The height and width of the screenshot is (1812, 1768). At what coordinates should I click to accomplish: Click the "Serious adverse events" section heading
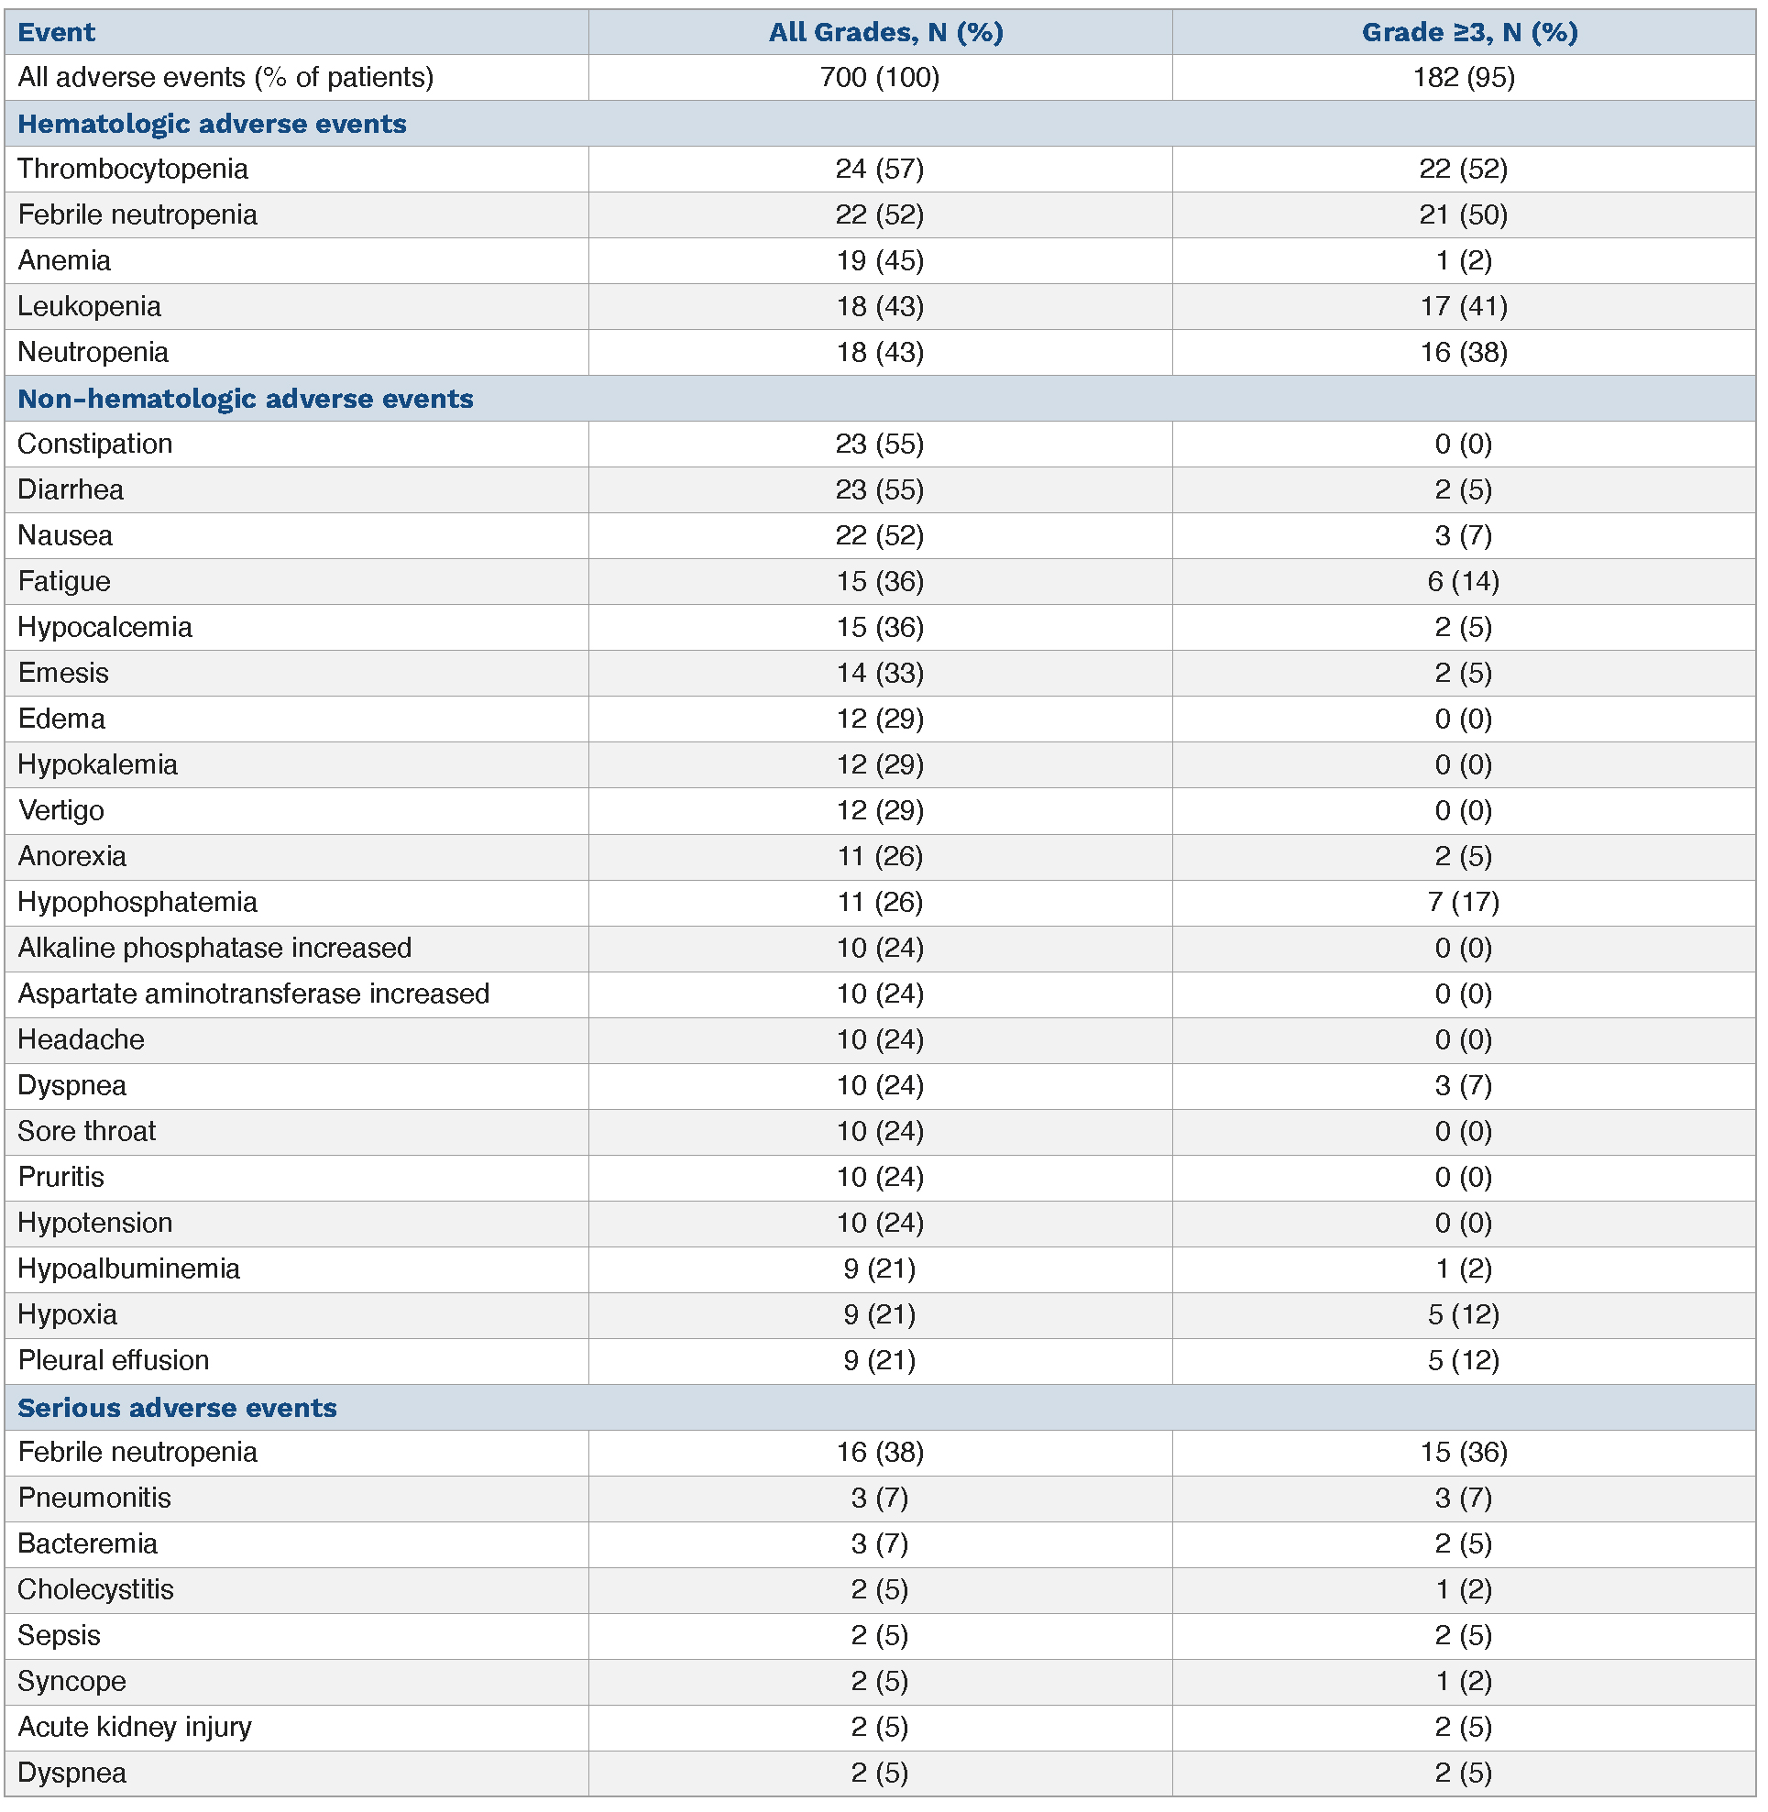tap(176, 1407)
